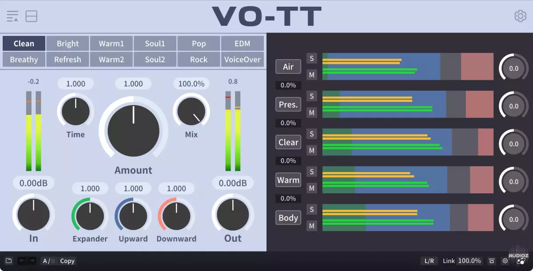This screenshot has width=533, height=271.
Task: Click the Warm band gain knob
Action: coord(514,181)
